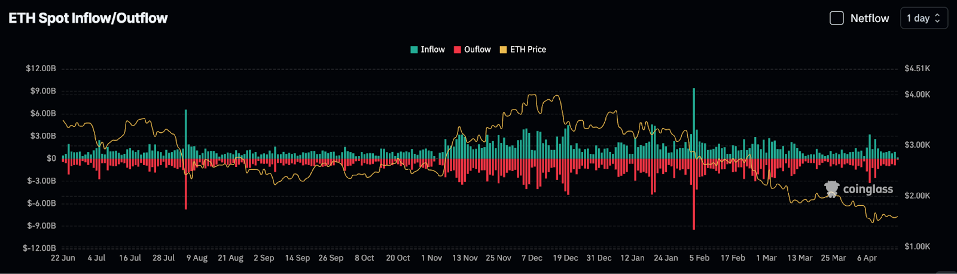Click the $-6.00B left axis label
The height and width of the screenshot is (274, 957).
point(42,203)
